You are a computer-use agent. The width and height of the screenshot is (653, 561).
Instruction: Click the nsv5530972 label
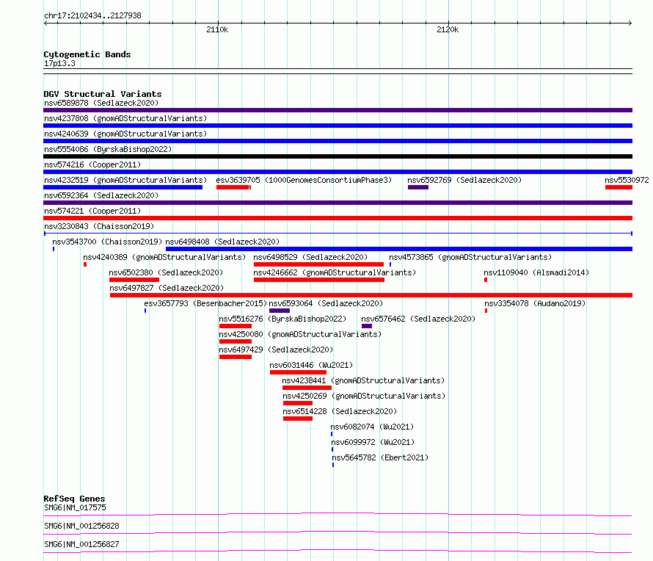pyautogui.click(x=627, y=180)
